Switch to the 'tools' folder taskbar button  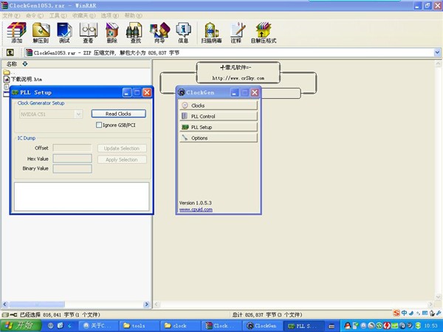point(138,326)
